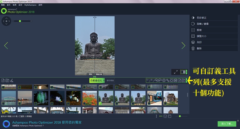Click the vertical sort arrows icon
This screenshot has width=240, height=129.
pyautogui.click(x=157, y=116)
